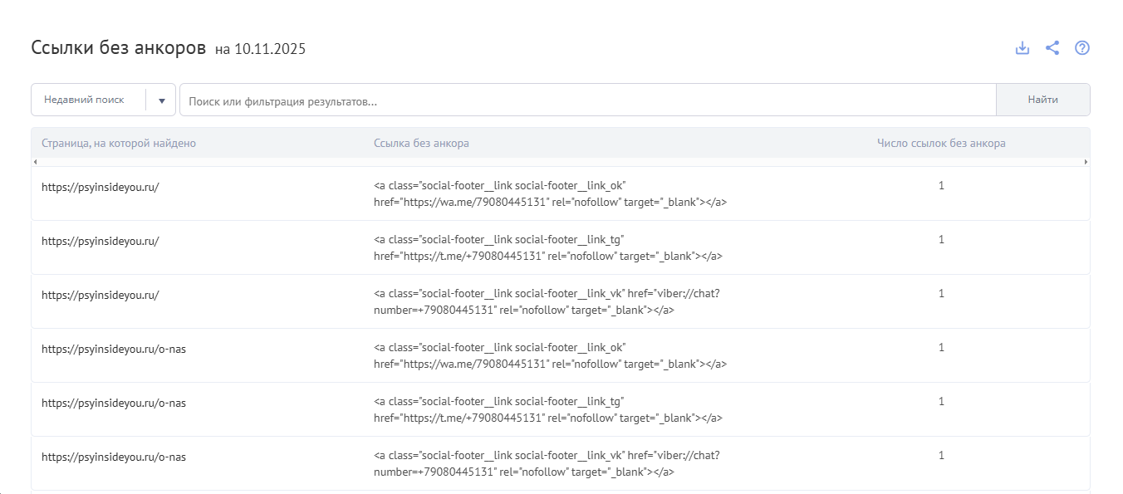The width and height of the screenshot is (1123, 494).
Task: Select the first https://psyinsideyou.ru/ page cell
Action: click(100, 187)
